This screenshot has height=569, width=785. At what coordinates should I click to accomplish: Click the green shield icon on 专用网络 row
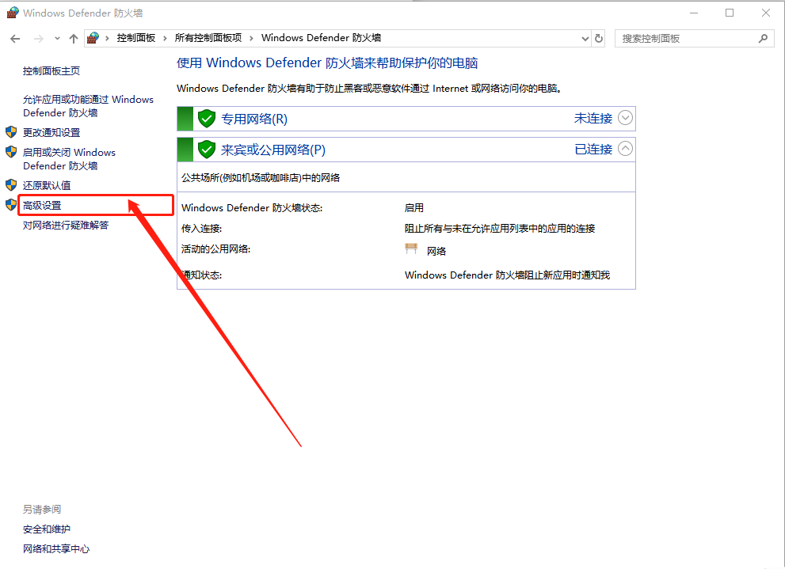pos(205,118)
